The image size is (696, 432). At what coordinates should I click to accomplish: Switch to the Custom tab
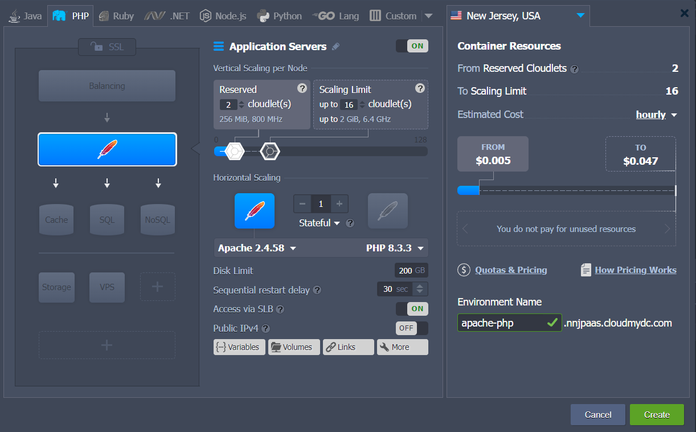(393, 16)
